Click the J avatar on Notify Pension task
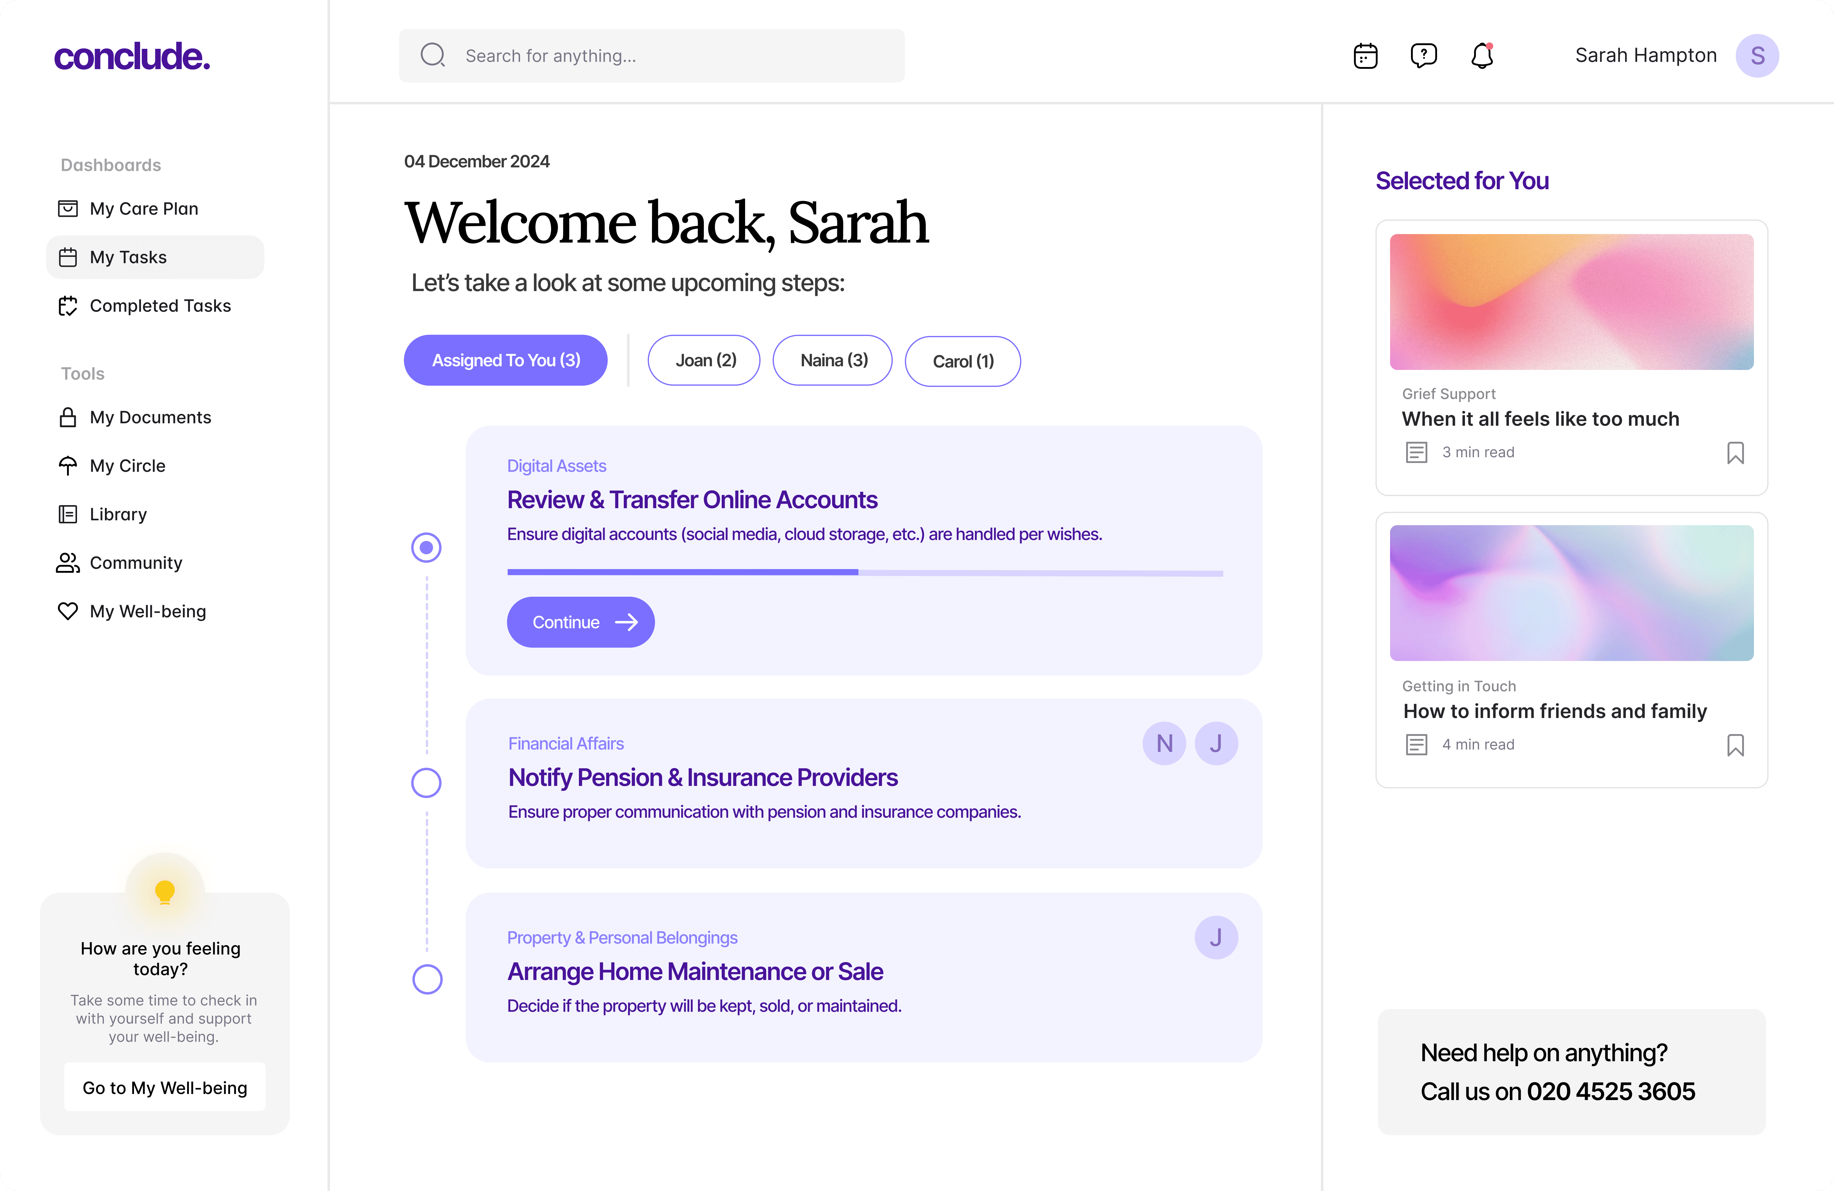1834x1191 pixels. [x=1216, y=743]
